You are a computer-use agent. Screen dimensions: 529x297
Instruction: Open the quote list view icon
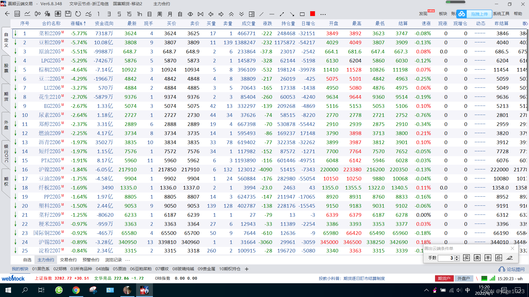tap(17, 14)
